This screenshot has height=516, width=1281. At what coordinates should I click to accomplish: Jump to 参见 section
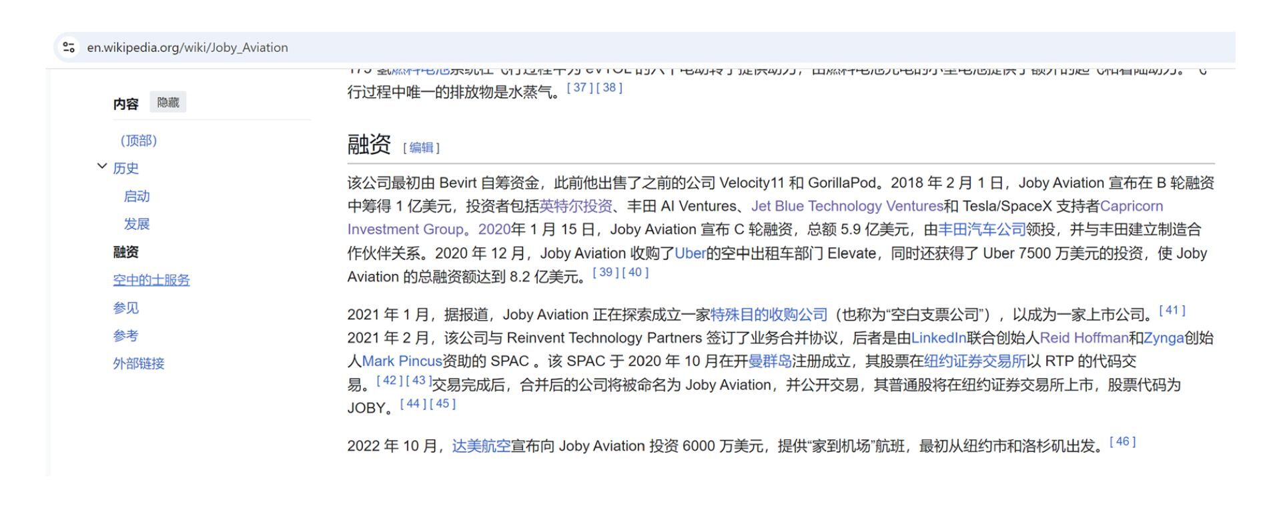(x=125, y=308)
